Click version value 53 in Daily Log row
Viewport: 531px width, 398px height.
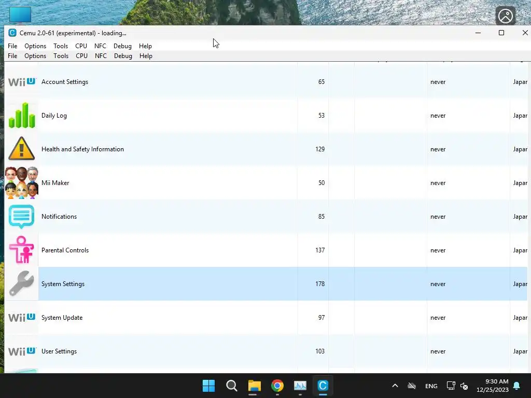pos(322,116)
